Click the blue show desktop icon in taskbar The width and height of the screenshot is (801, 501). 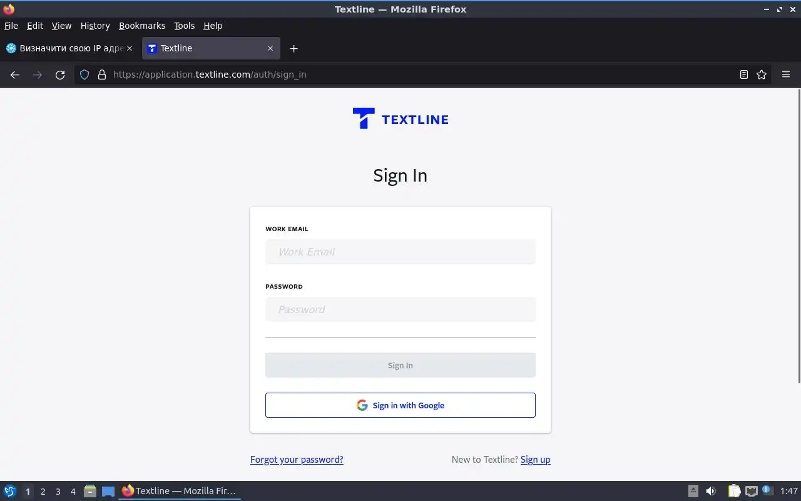tap(108, 491)
